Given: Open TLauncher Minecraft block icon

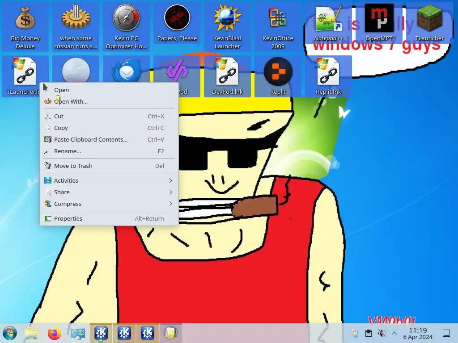Looking at the screenshot, I should [429, 23].
